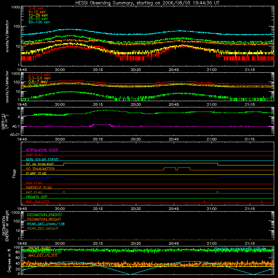This screenshot has height=278, width=278.
Task: Click the 0.8-7 MeV legend label
Action: point(38,82)
